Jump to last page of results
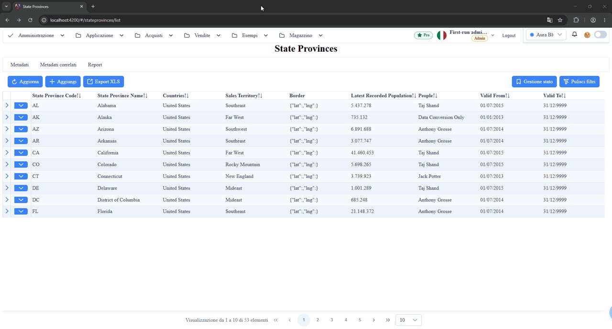 tap(388, 320)
